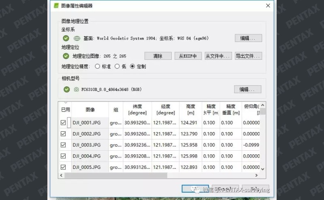Click the green checkmark icon for coordinate system
This screenshot has width=324, height=200.
tap(66, 38)
